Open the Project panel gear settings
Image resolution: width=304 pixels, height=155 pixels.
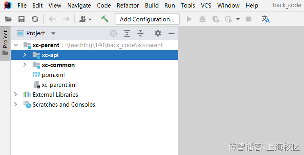(x=158, y=33)
